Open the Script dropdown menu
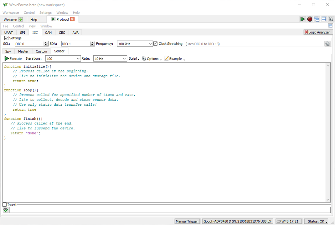The image size is (335, 225). [134, 59]
